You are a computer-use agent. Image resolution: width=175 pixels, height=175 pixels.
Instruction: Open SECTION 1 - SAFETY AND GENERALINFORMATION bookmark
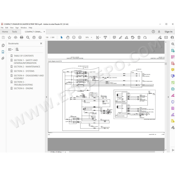tap(26, 61)
